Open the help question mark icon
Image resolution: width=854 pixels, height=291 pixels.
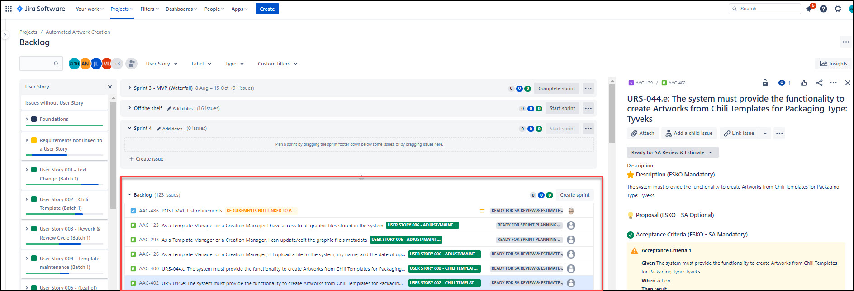[x=823, y=9]
